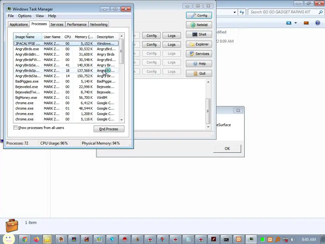Click the CPU Usage: 96% status text

pos(54,143)
